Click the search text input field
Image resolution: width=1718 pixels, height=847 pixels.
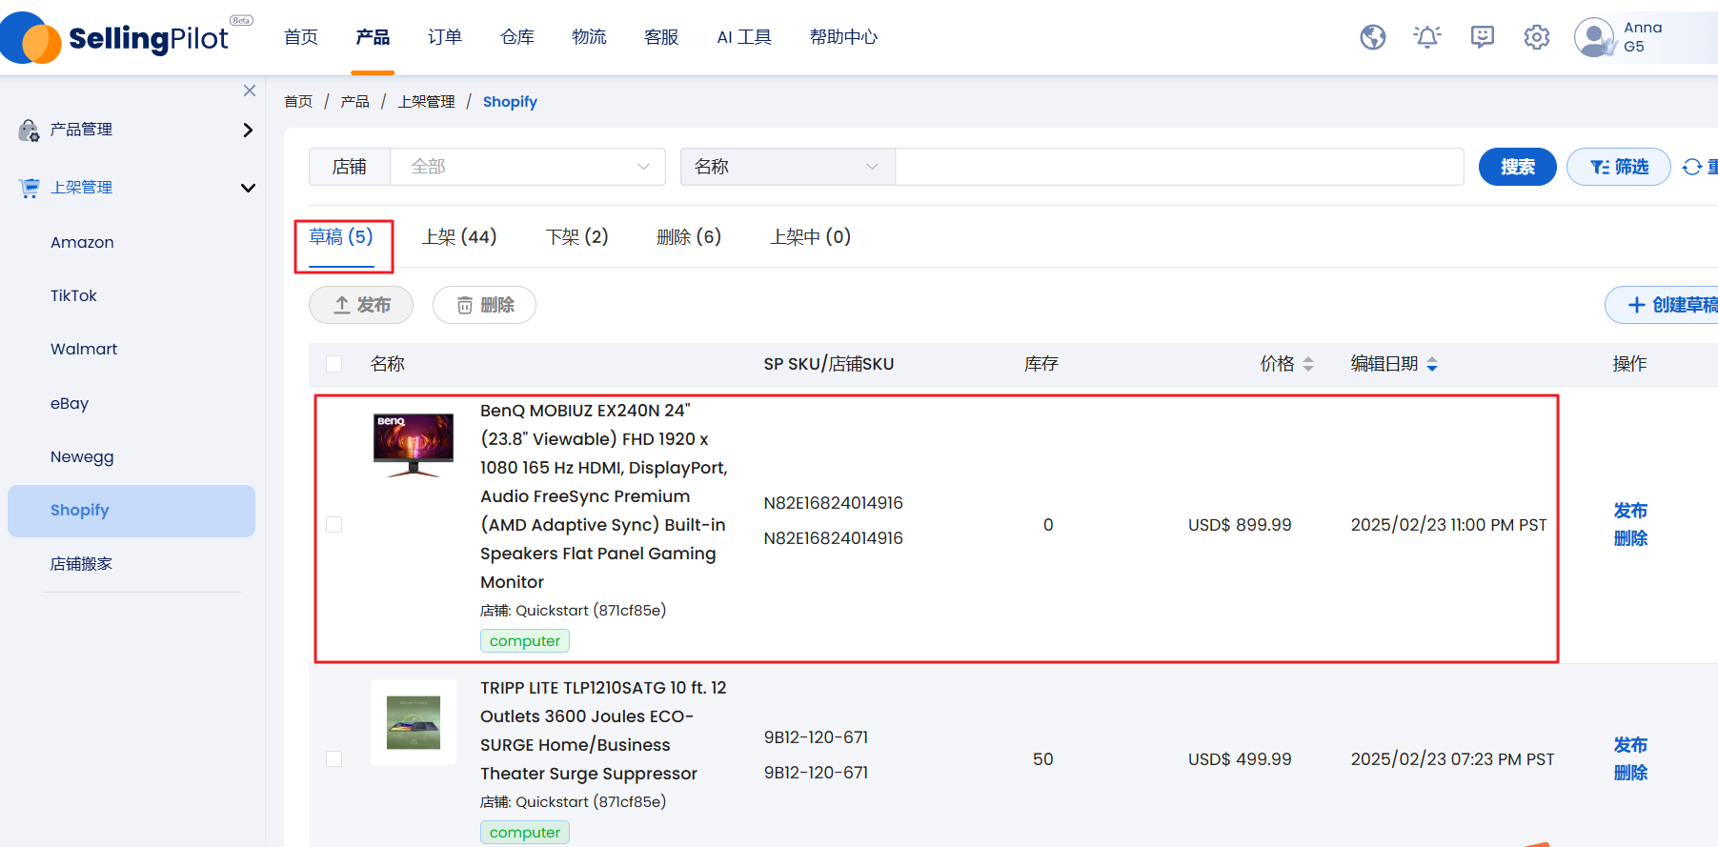point(1179,167)
